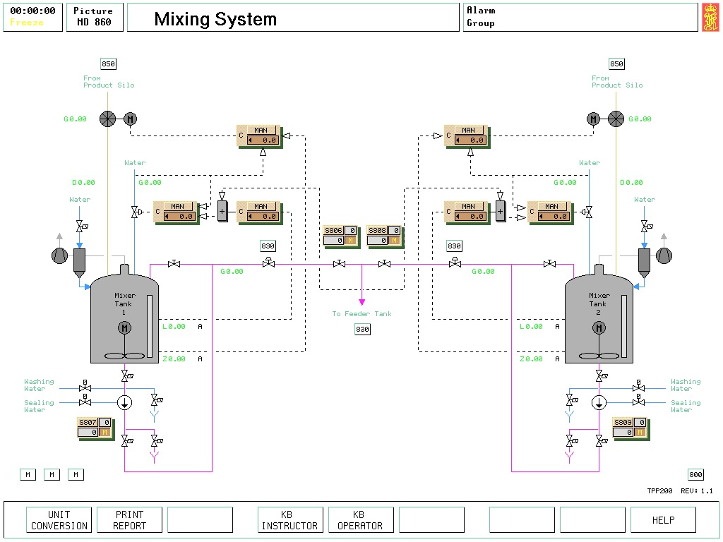Click the Mixer Tank 2 density value Z0.00
Screen dimensions: 723x542
pos(531,359)
